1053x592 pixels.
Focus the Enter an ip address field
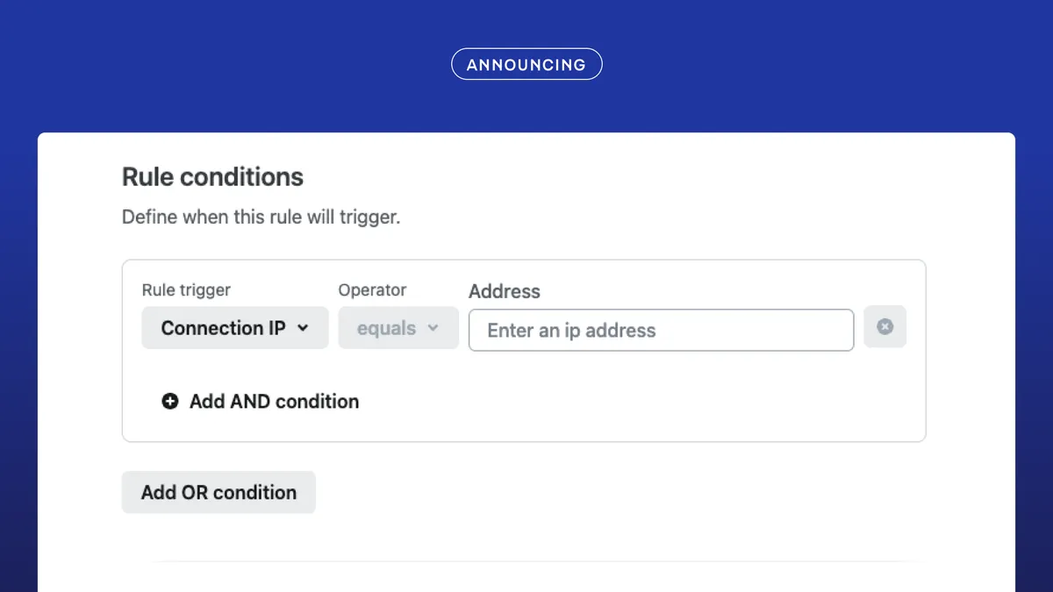tap(662, 330)
